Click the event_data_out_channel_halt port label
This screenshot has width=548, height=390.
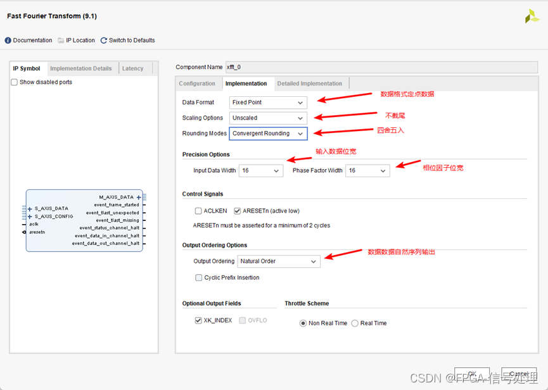(106, 243)
